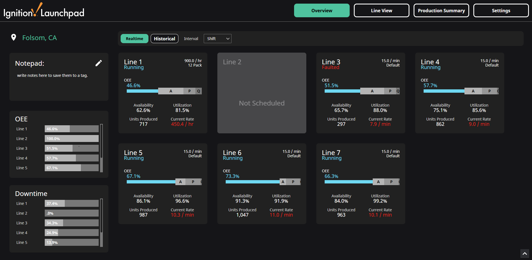Click the Line 2 OEE bar showing 100.0%
This screenshot has width=532, height=260.
[71, 138]
